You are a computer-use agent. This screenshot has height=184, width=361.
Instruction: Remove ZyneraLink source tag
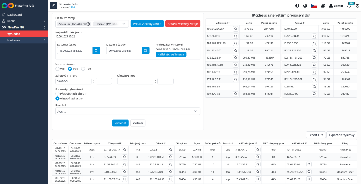tap(88, 24)
